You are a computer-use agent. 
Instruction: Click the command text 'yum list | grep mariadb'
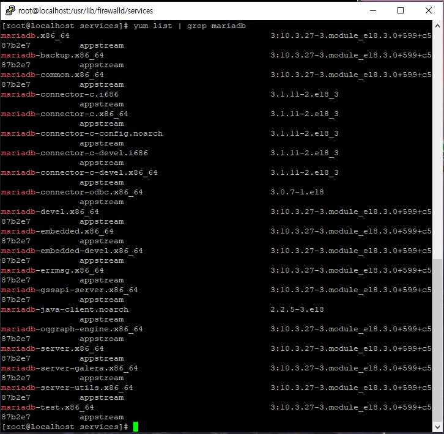point(190,26)
